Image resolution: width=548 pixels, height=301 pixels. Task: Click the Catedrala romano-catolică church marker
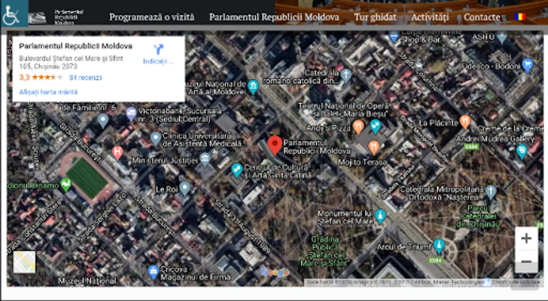pos(346,75)
